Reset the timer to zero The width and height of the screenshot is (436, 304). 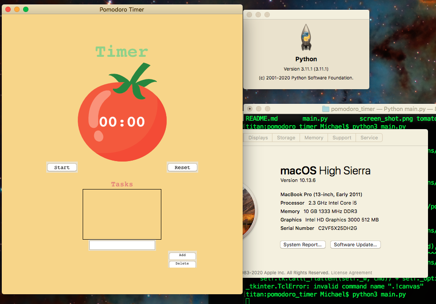pyautogui.click(x=182, y=167)
